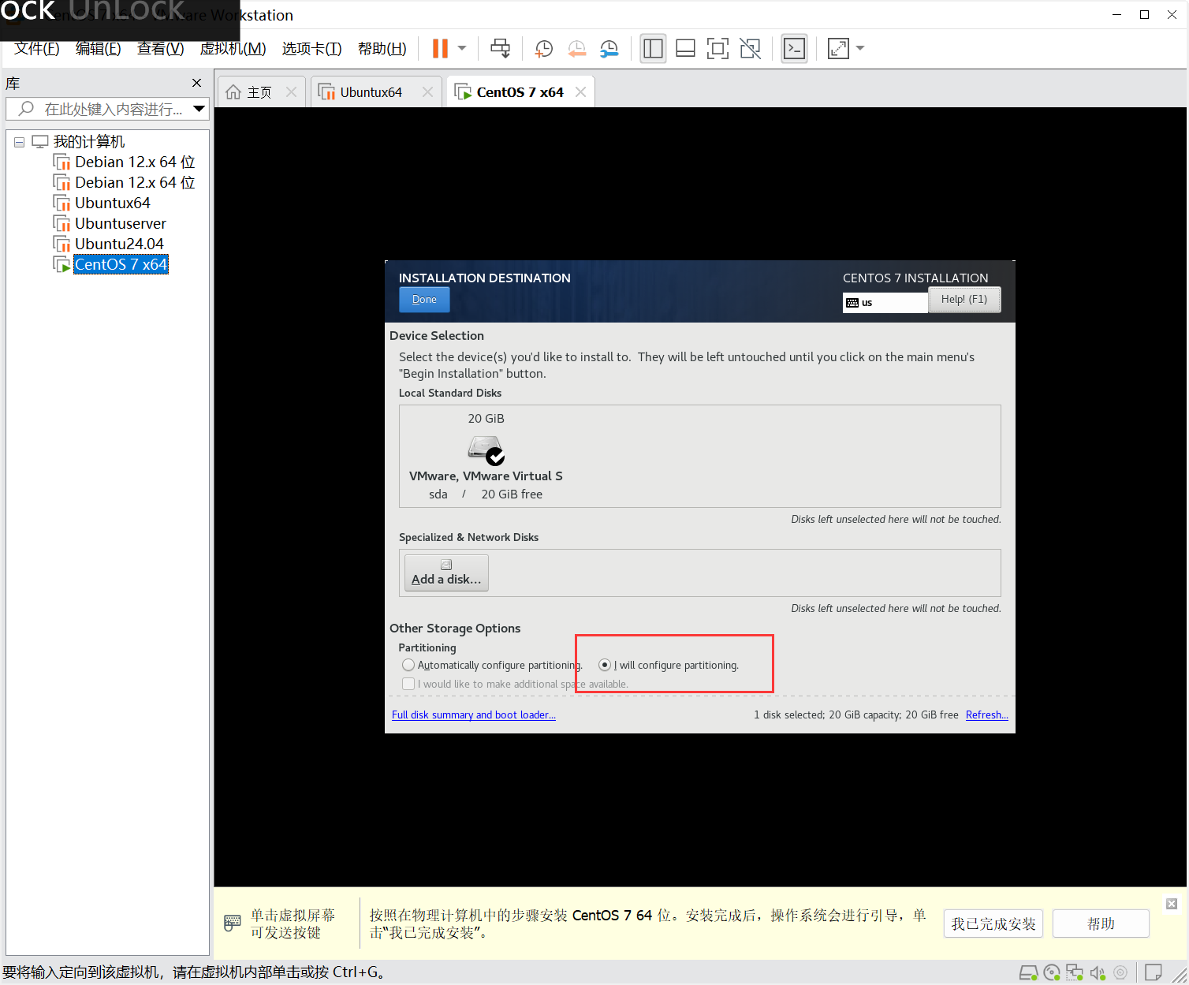Revert to the previous snapshot icon
This screenshot has width=1189, height=985.
(x=576, y=49)
